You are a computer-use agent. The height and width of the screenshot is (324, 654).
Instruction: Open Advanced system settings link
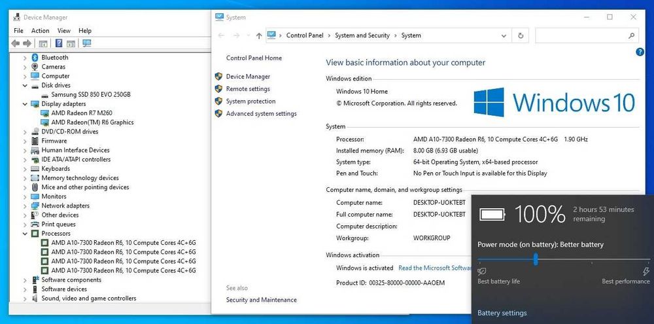click(x=261, y=114)
